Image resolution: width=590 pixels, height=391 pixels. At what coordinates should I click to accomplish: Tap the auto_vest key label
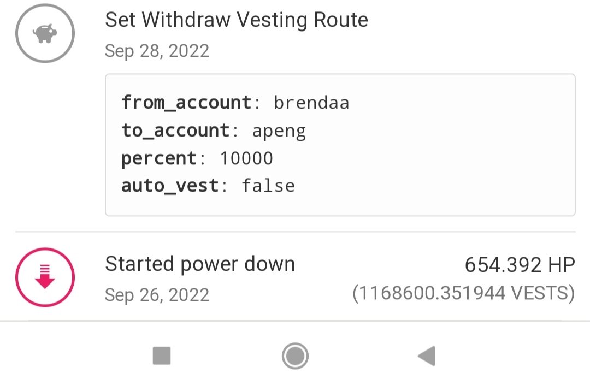[x=170, y=186]
